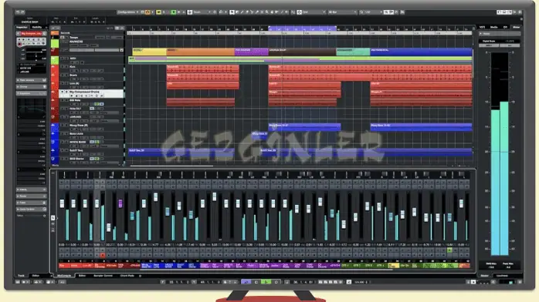539x302 pixels.
Task: Expand the Expression inspector section
Action: coord(32,93)
